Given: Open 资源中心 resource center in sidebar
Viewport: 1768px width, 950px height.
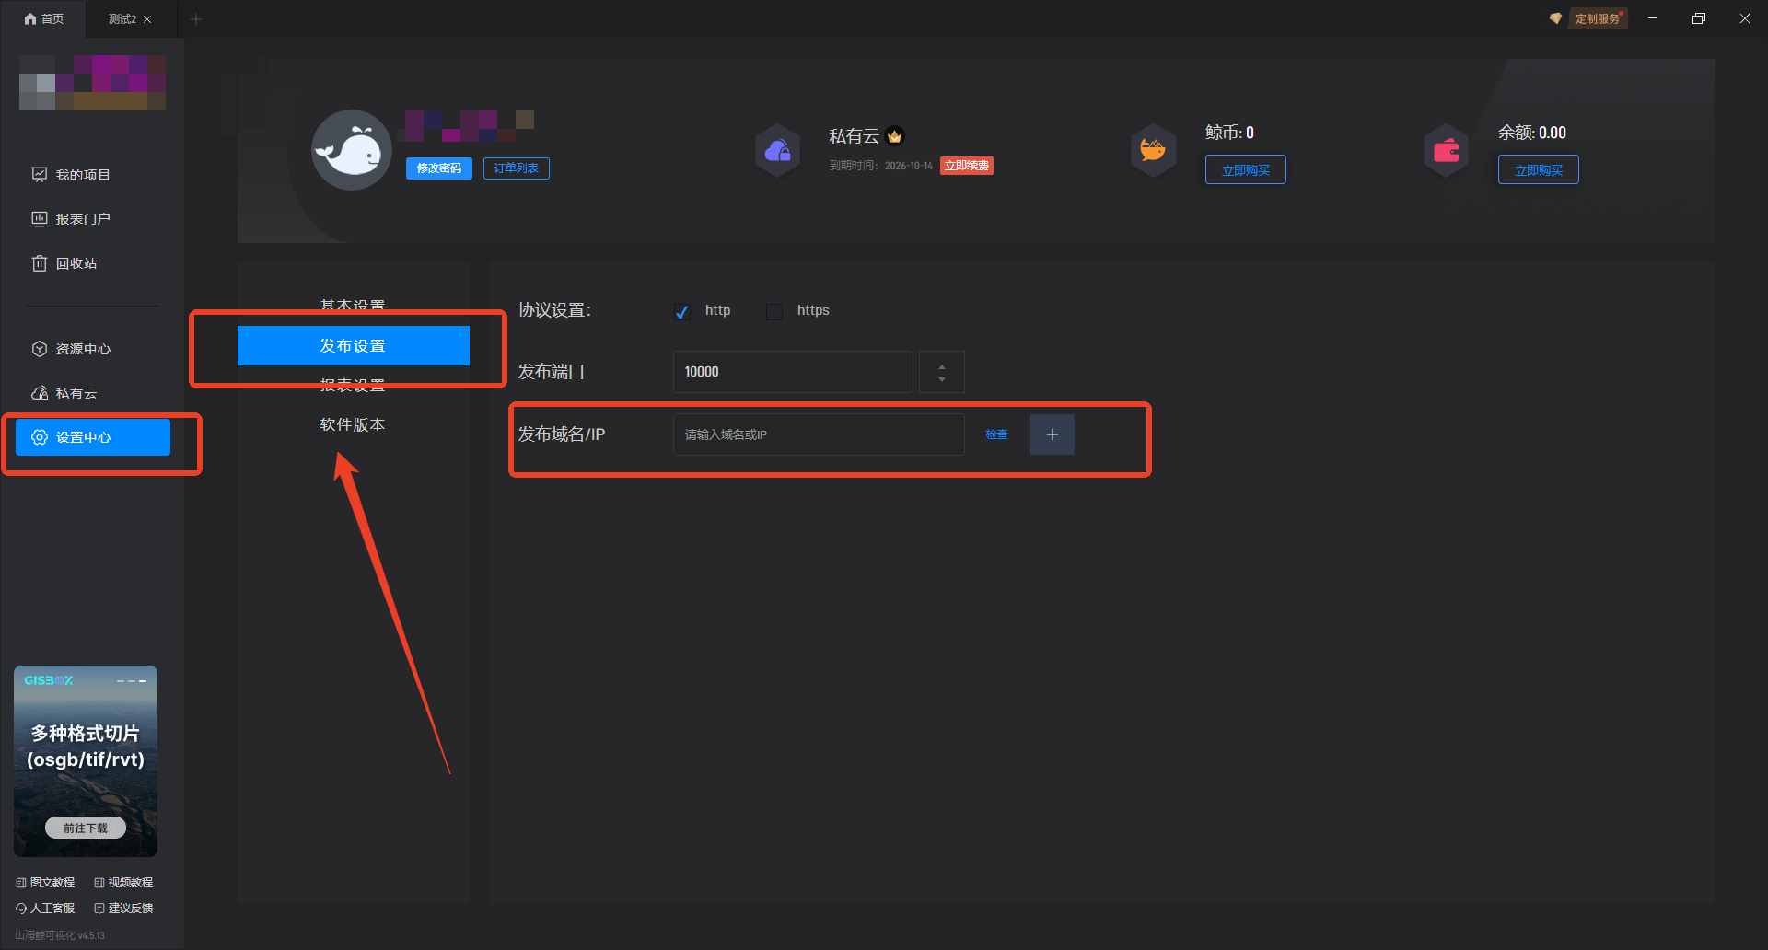Looking at the screenshot, I should (x=83, y=349).
